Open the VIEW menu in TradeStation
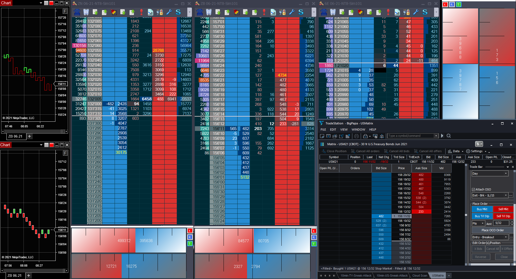 coord(344,130)
